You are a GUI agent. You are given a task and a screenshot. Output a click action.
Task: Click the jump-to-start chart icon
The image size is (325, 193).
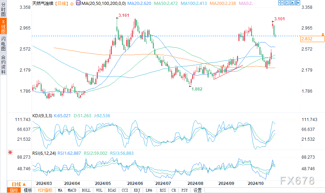(x=287, y=3)
